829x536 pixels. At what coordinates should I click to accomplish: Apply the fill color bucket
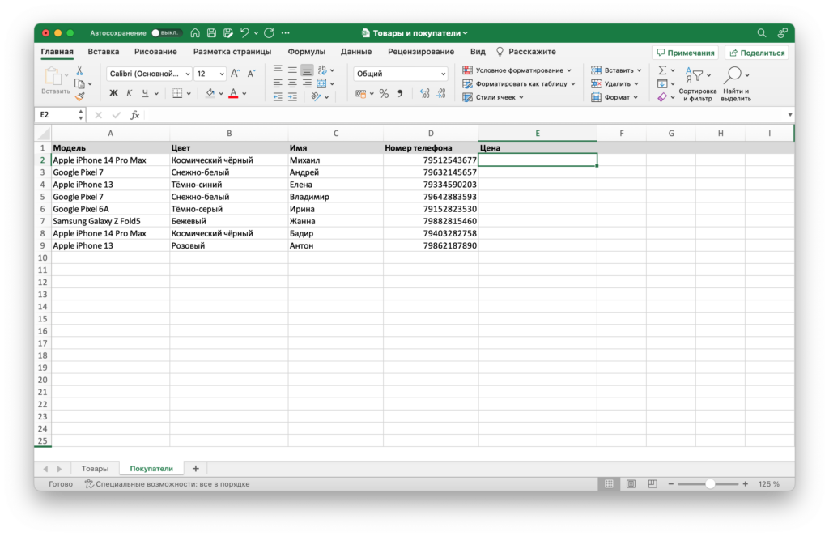click(210, 94)
